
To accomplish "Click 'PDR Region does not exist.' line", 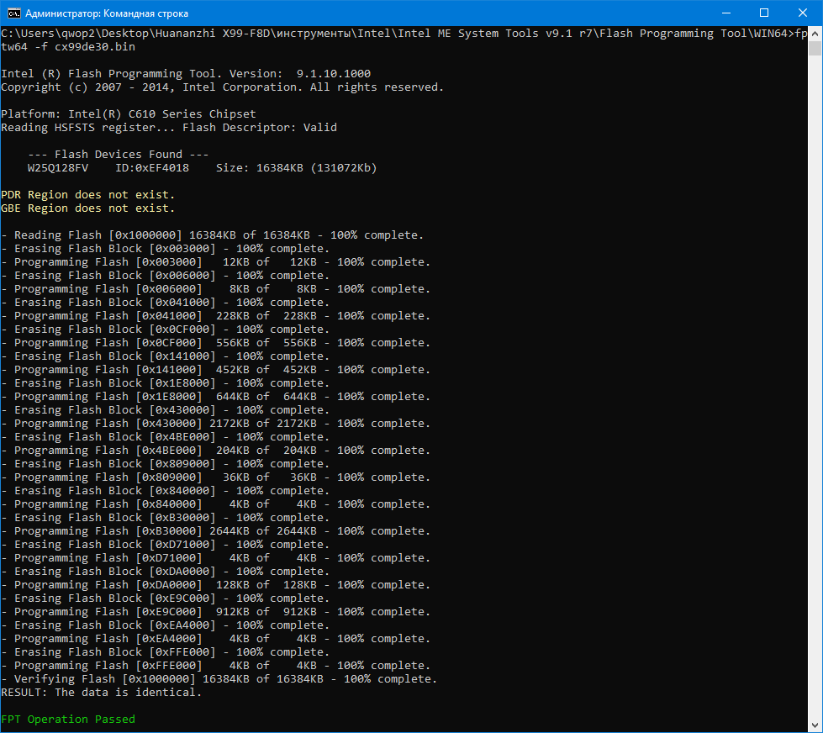I will click(87, 195).
